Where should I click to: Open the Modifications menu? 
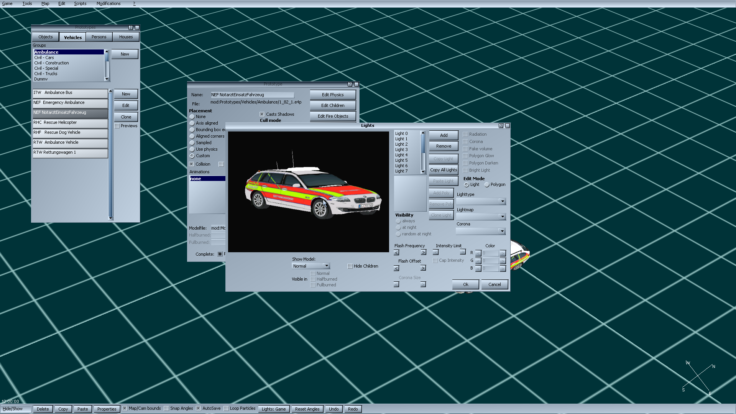click(x=108, y=3)
